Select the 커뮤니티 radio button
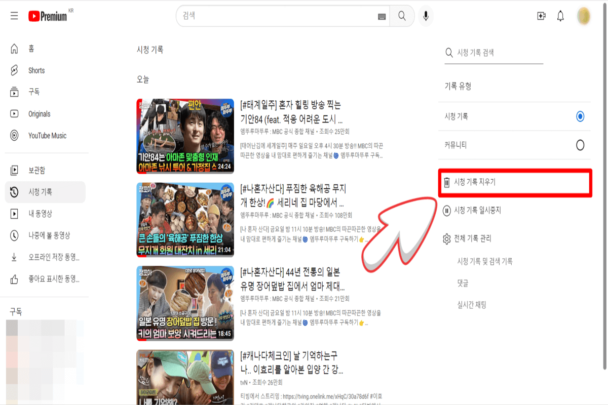The height and width of the screenshot is (405, 608). coord(579,145)
